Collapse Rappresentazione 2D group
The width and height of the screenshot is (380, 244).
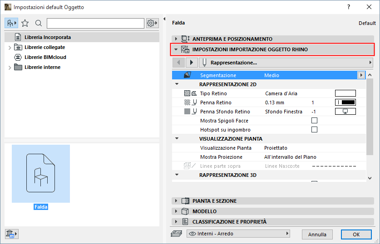coord(177,84)
